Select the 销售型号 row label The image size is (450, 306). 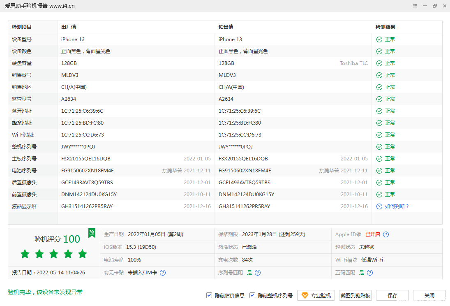[x=22, y=75]
